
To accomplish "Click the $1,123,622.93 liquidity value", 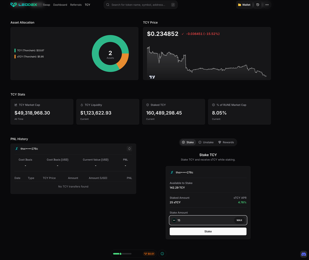I will (96, 113).
